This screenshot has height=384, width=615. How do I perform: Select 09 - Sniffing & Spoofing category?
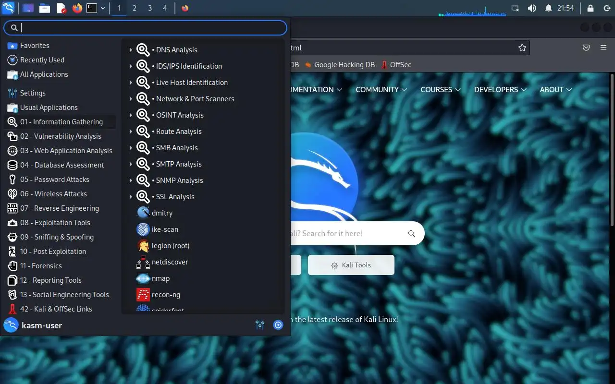pyautogui.click(x=60, y=237)
